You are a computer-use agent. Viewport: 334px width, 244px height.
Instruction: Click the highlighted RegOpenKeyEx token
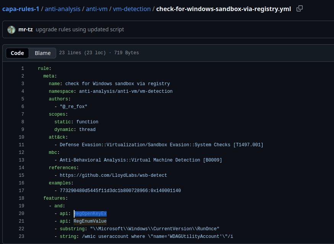click(x=90, y=213)
